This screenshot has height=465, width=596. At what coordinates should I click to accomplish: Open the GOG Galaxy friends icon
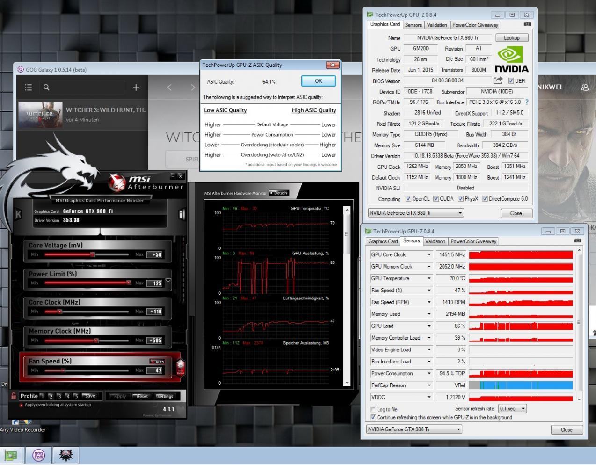click(585, 87)
